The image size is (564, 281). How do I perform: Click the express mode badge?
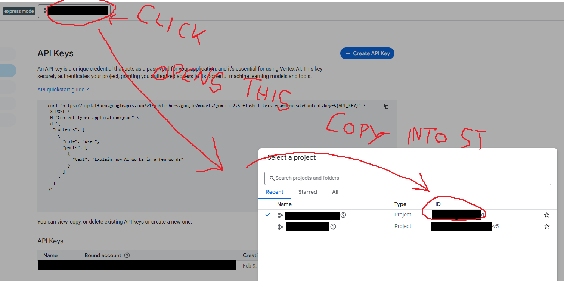19,11
